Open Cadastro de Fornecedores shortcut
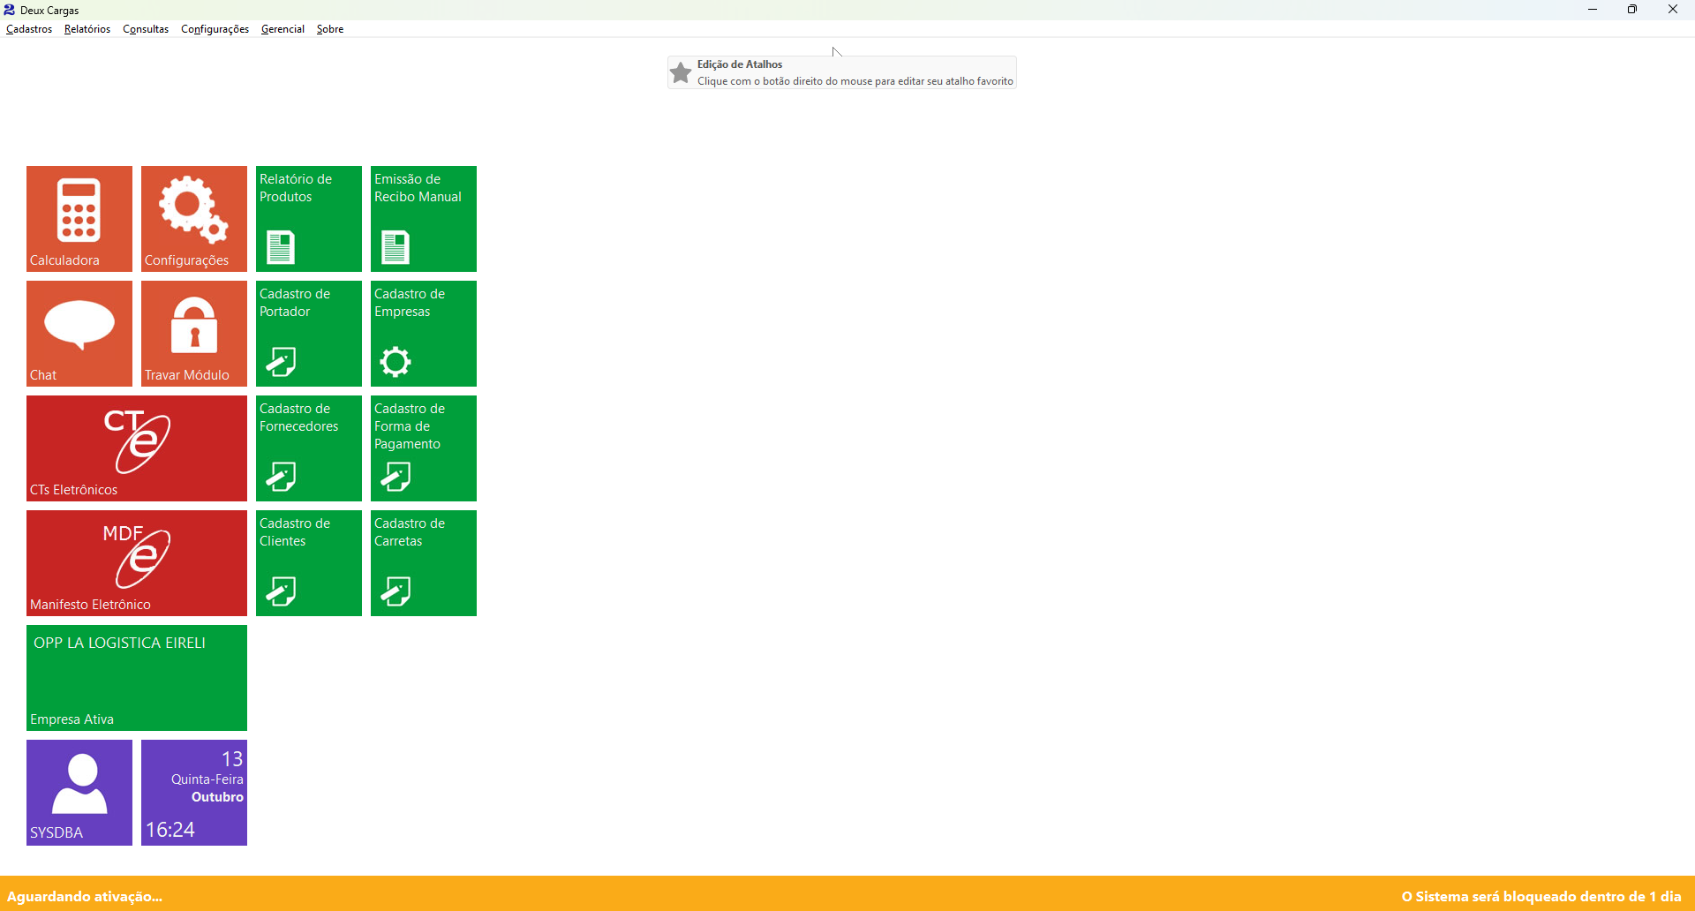Screen dimensions: 1695x911 tap(309, 448)
